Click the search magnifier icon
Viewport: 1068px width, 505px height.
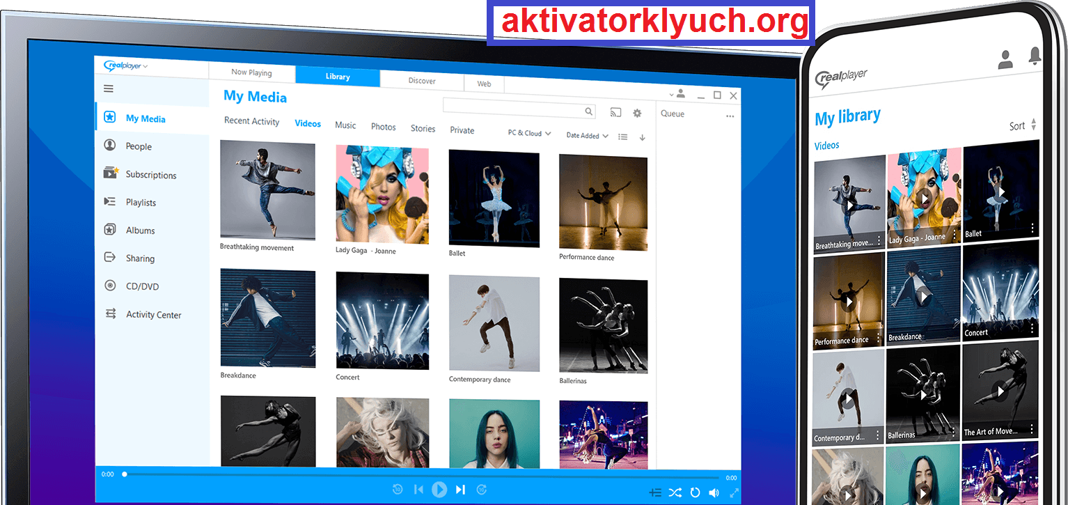(x=588, y=111)
